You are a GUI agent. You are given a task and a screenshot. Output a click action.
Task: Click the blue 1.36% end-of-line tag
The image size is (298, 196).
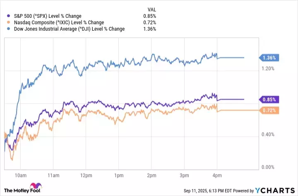tap(268, 58)
